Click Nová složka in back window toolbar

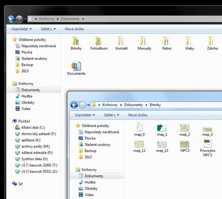[74, 29]
